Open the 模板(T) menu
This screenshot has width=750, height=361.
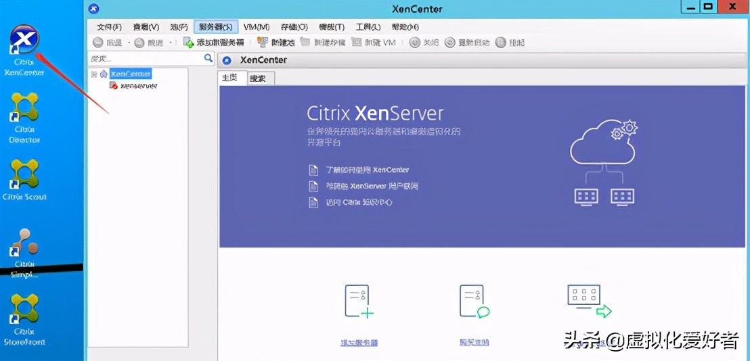pyautogui.click(x=330, y=27)
